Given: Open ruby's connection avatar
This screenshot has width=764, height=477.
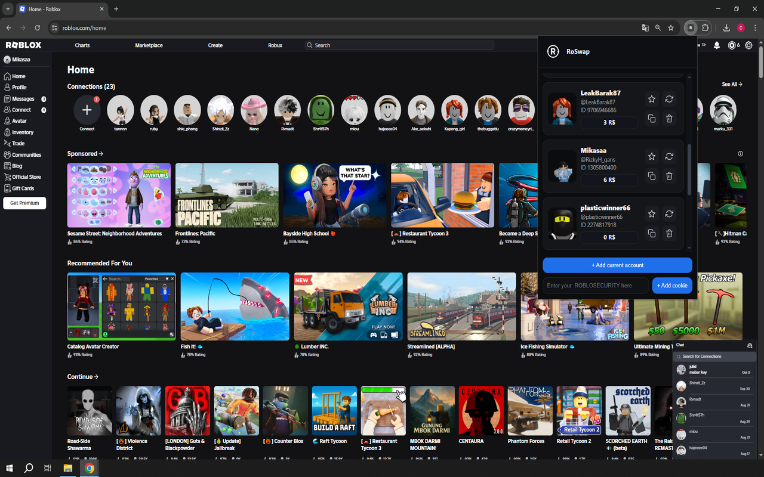Looking at the screenshot, I should (x=154, y=110).
